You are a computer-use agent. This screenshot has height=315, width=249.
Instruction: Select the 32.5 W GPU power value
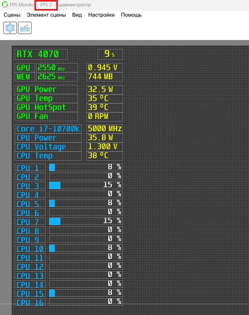point(105,89)
